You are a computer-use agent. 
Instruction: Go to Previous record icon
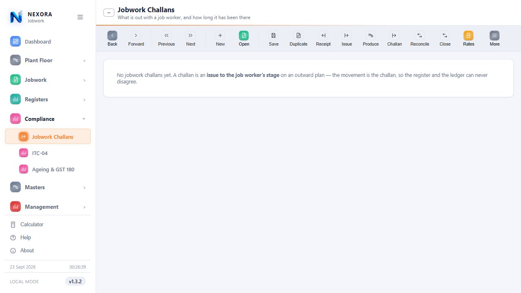pyautogui.click(x=166, y=35)
